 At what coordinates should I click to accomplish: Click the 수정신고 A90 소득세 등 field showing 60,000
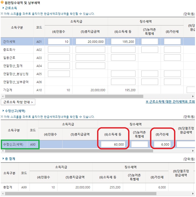point(113,144)
